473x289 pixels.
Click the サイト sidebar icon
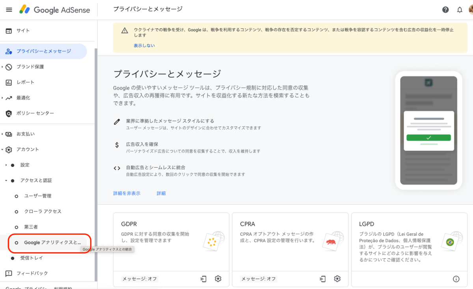tap(9, 31)
